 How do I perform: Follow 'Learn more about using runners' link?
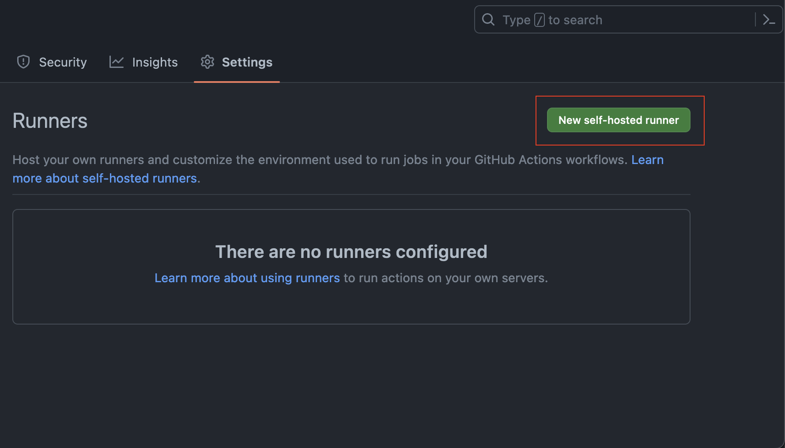point(247,278)
